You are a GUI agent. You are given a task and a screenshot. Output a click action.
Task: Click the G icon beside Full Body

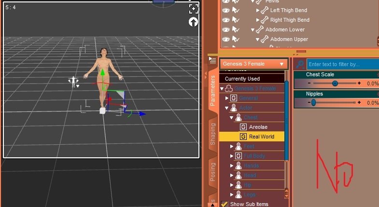[x=239, y=156]
